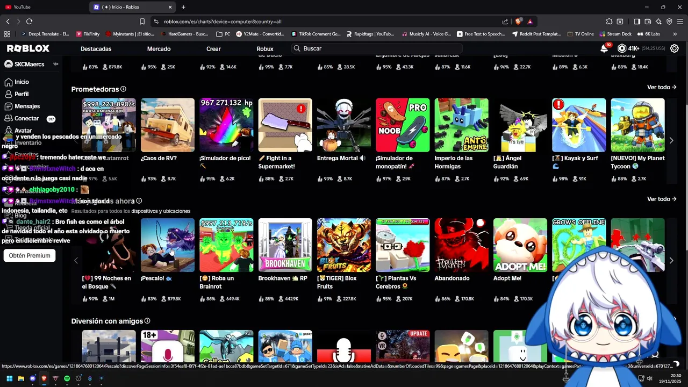Open Kayak y Surf game thumbnail
688x387 pixels.
tap(579, 125)
